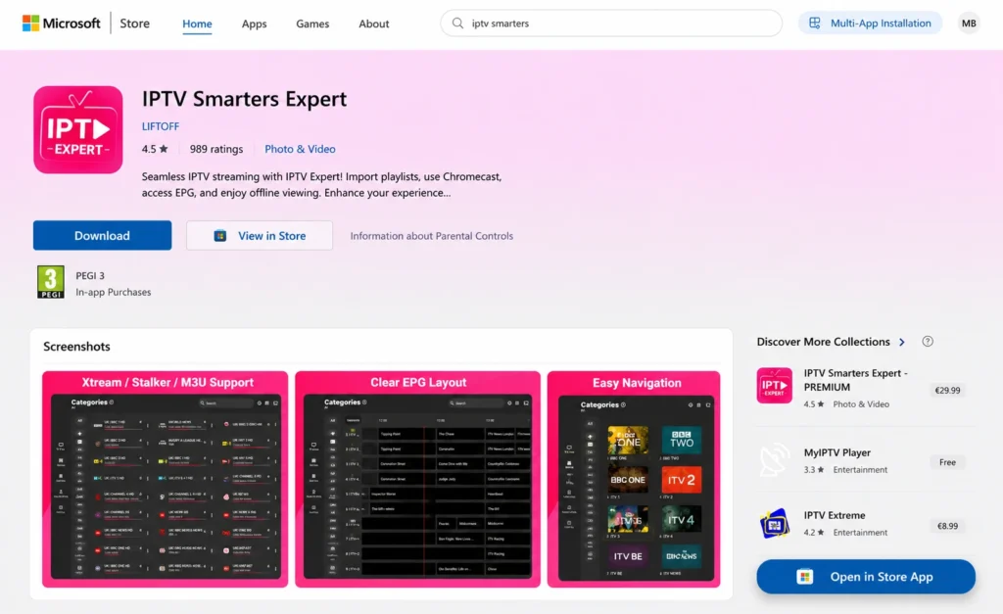
Task: Click the IPTV Extreme app icon
Action: [x=775, y=524]
